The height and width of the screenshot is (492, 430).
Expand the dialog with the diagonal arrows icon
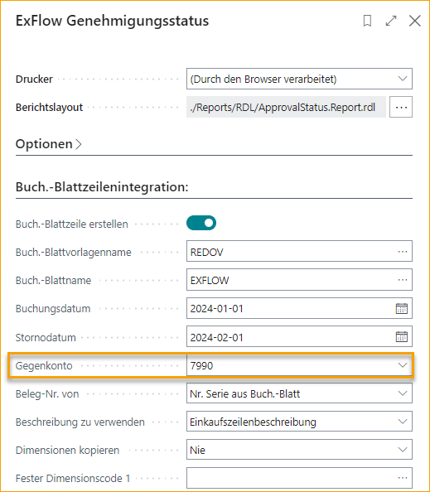pos(391,21)
